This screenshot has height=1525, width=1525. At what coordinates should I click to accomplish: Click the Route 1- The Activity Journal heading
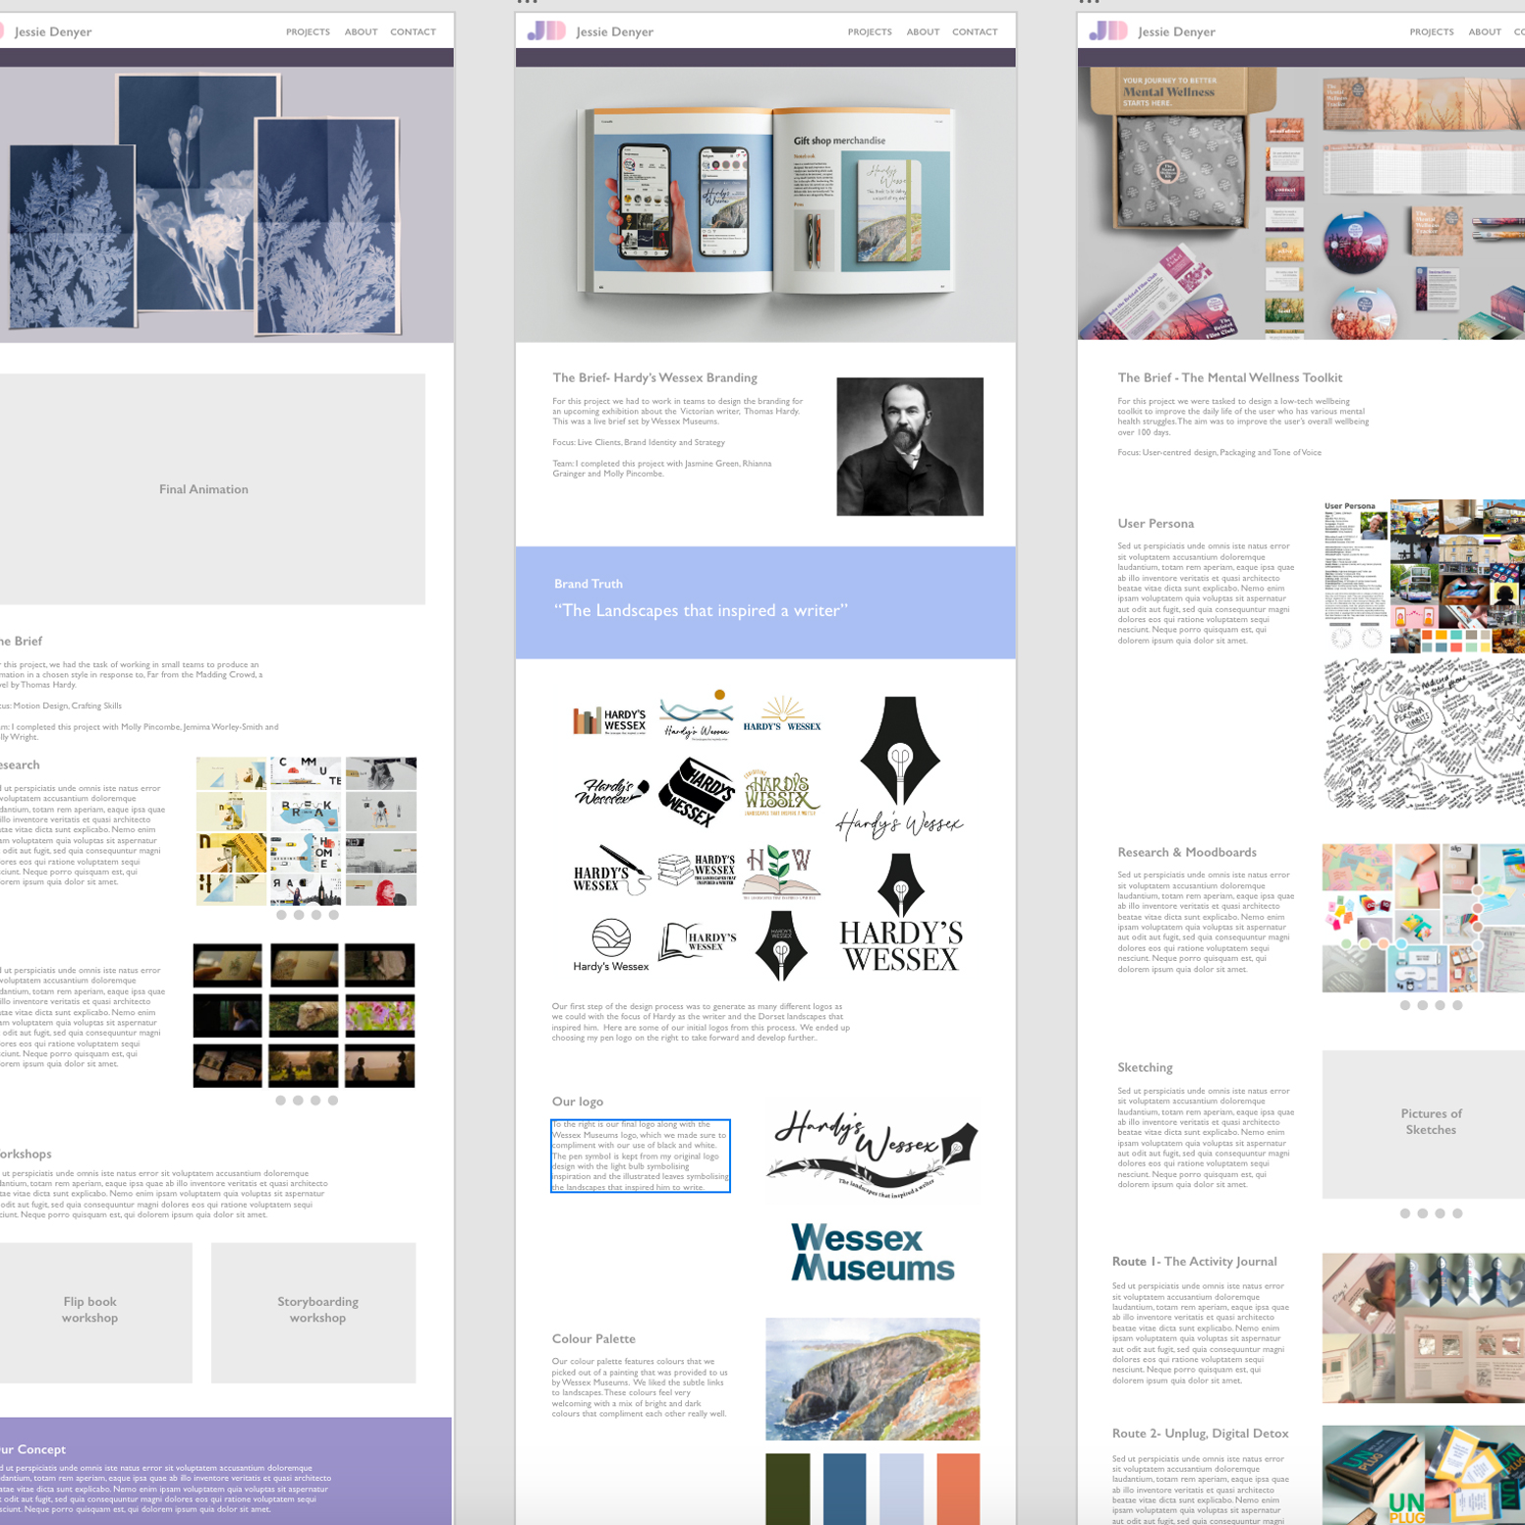1194,1262
